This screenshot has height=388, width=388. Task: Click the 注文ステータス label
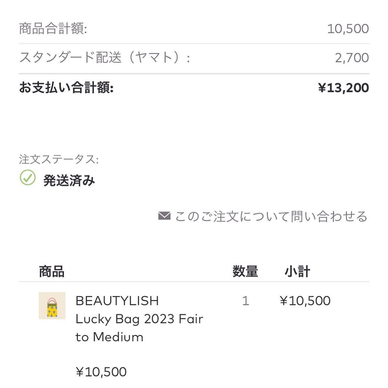coord(59,159)
